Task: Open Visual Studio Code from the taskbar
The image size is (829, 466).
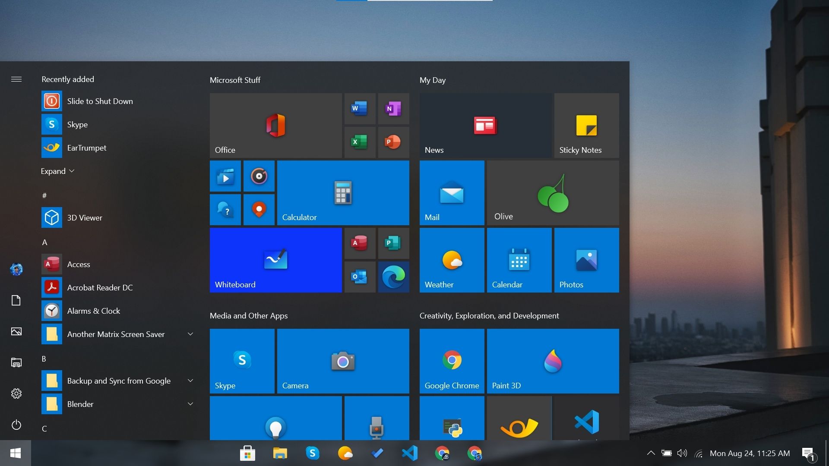Action: (x=409, y=453)
